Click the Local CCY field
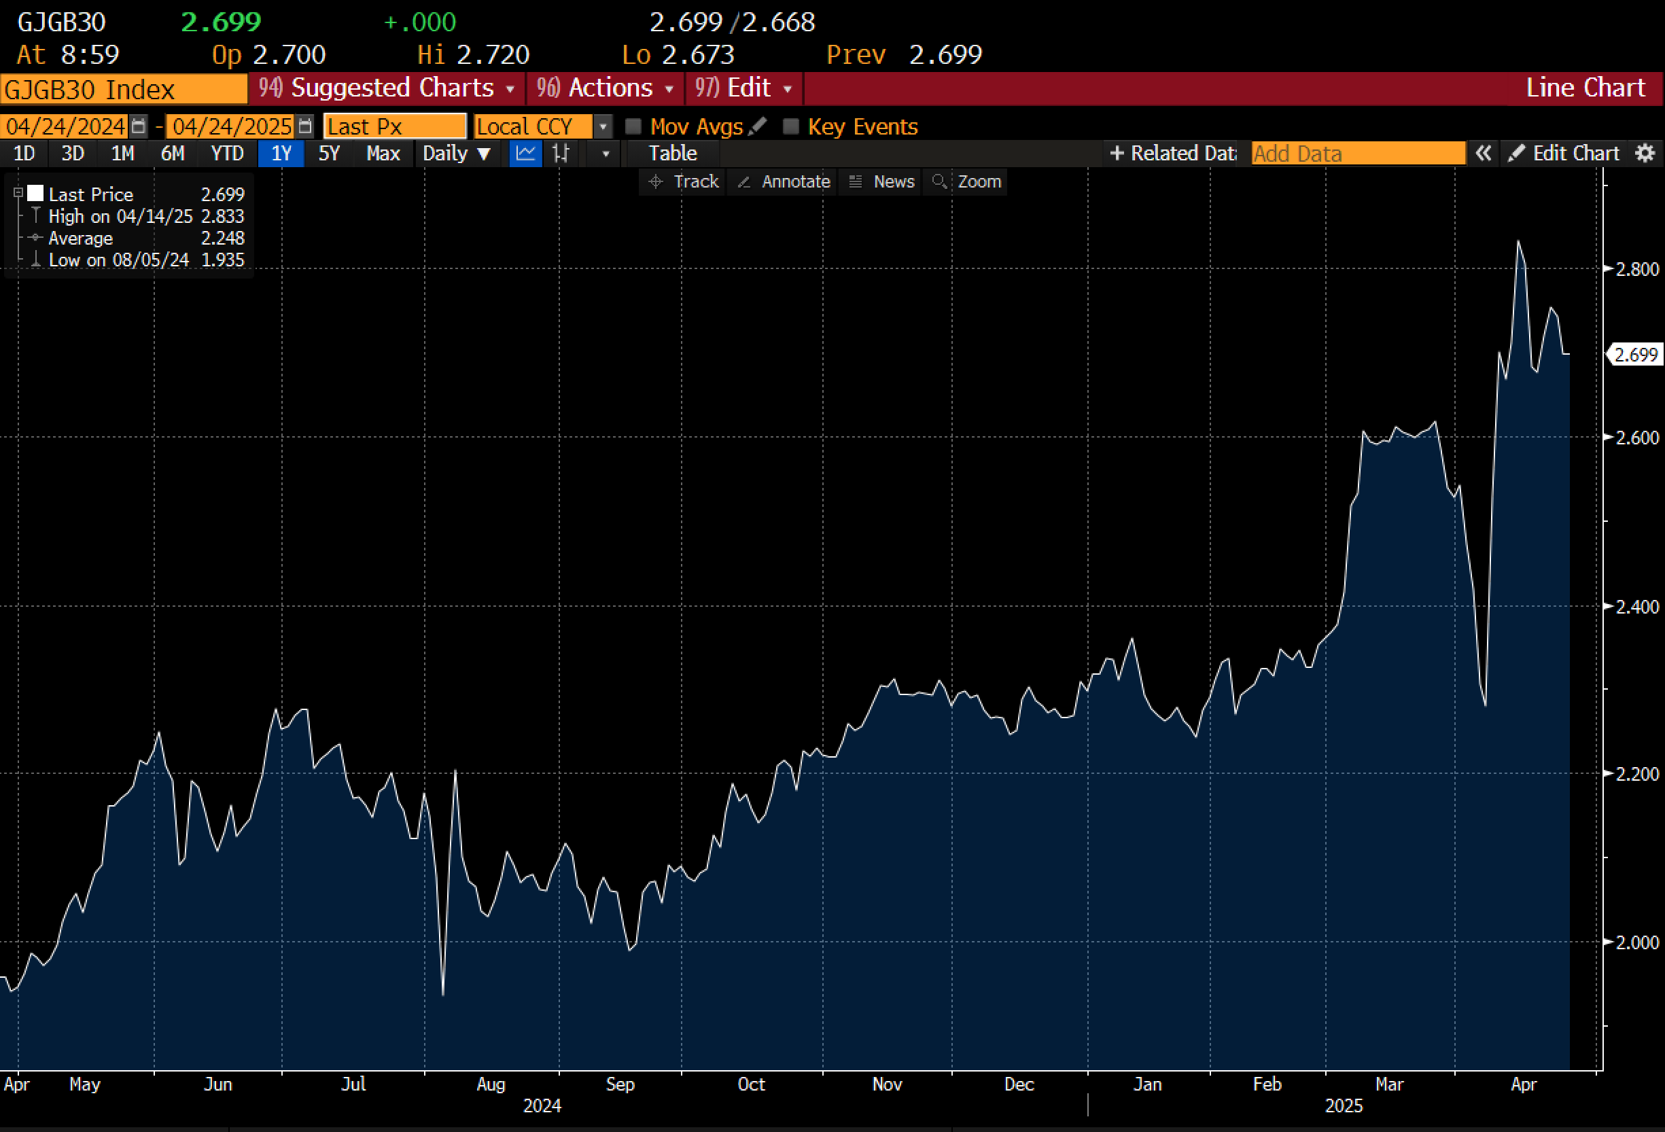 point(533,126)
